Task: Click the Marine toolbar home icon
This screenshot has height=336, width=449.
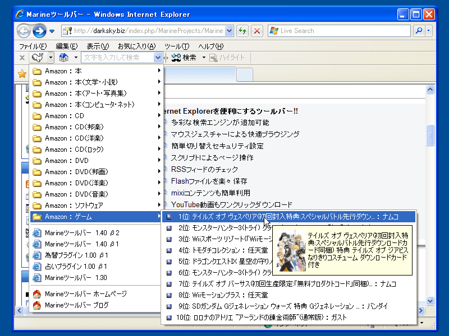Action: click(64, 58)
